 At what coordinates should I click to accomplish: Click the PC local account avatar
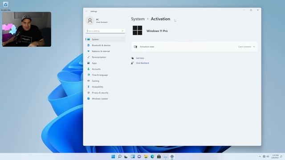point(90,21)
